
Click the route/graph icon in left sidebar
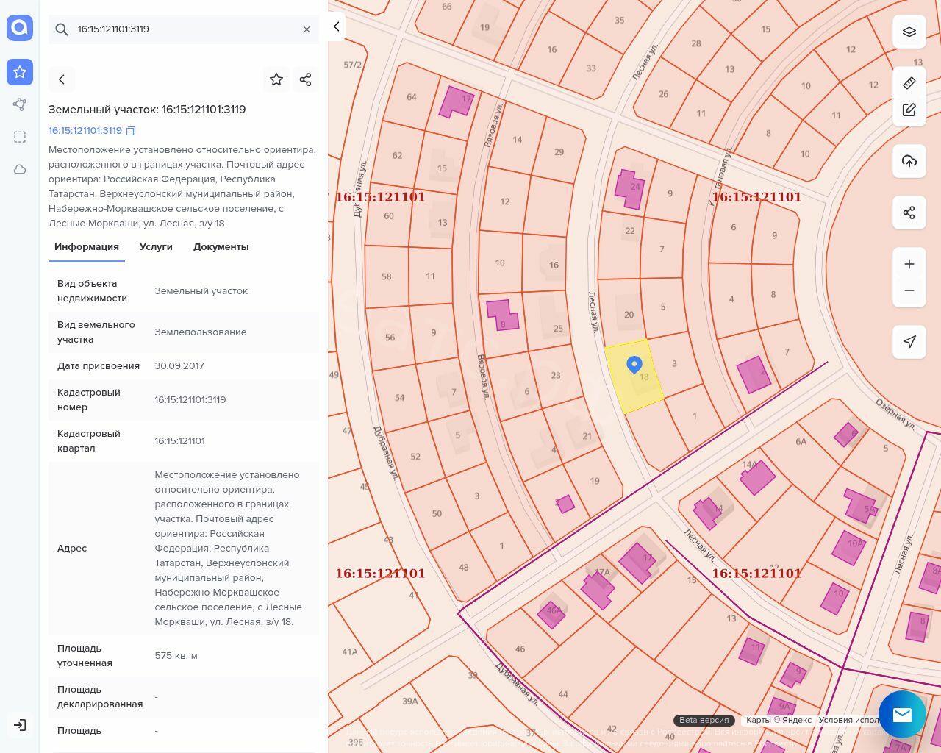click(x=20, y=104)
